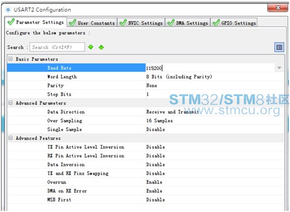Select RX Pin Active Level Inversion row

(146, 155)
